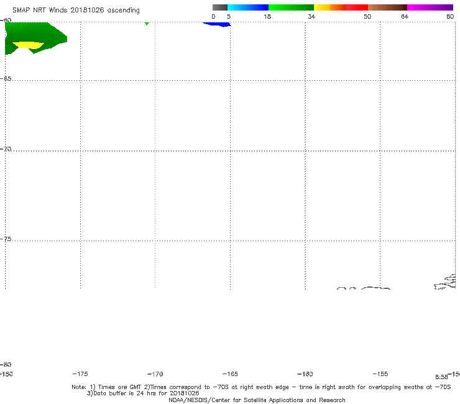460x404 pixels.
Task: Click the latitude label '-80' at lower left
Action: point(6,365)
